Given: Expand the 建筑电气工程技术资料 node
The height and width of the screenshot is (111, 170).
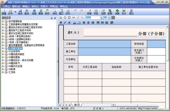Looking at the screenshot, I should click(3, 30).
